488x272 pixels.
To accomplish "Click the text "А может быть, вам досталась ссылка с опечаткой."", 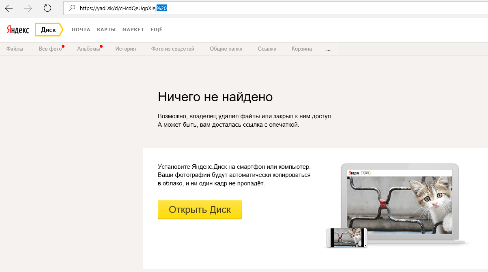I will (228, 125).
